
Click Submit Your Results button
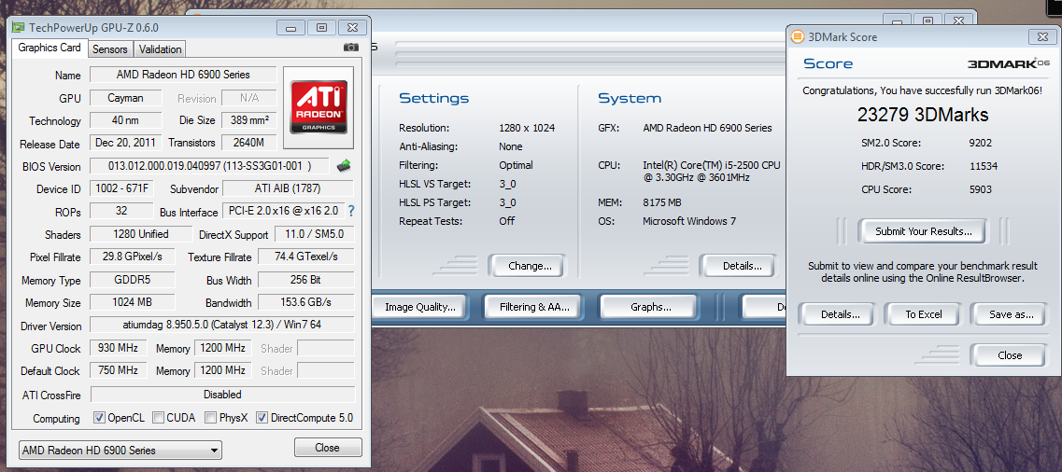pyautogui.click(x=923, y=231)
